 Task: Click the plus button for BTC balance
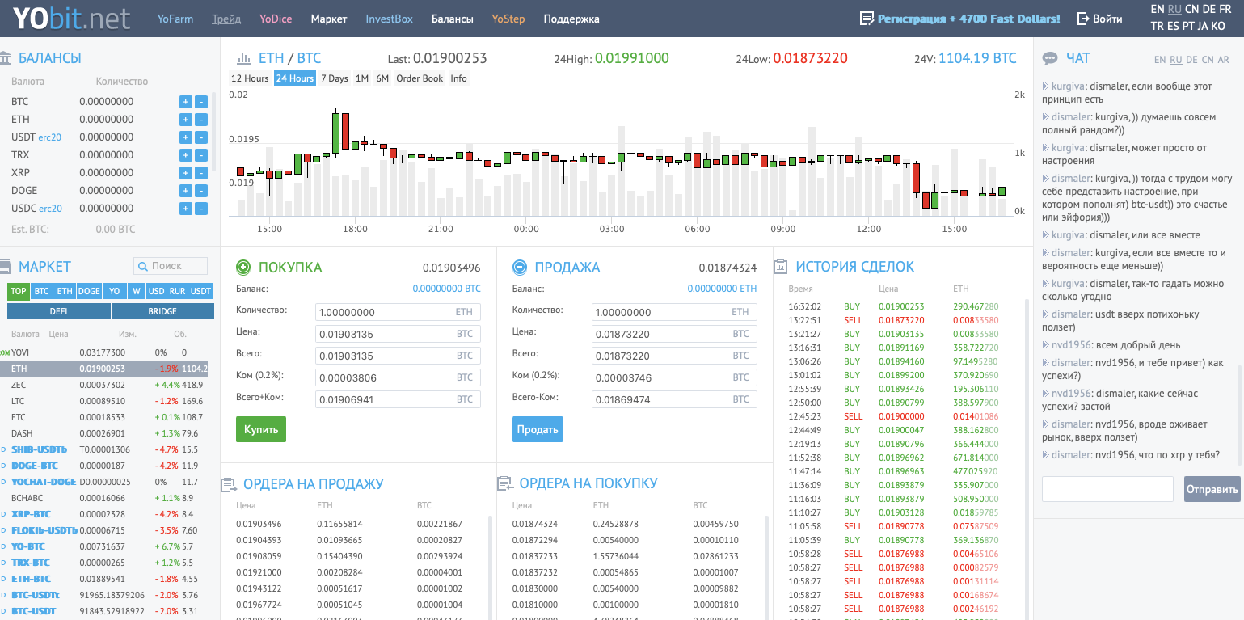[x=185, y=102]
